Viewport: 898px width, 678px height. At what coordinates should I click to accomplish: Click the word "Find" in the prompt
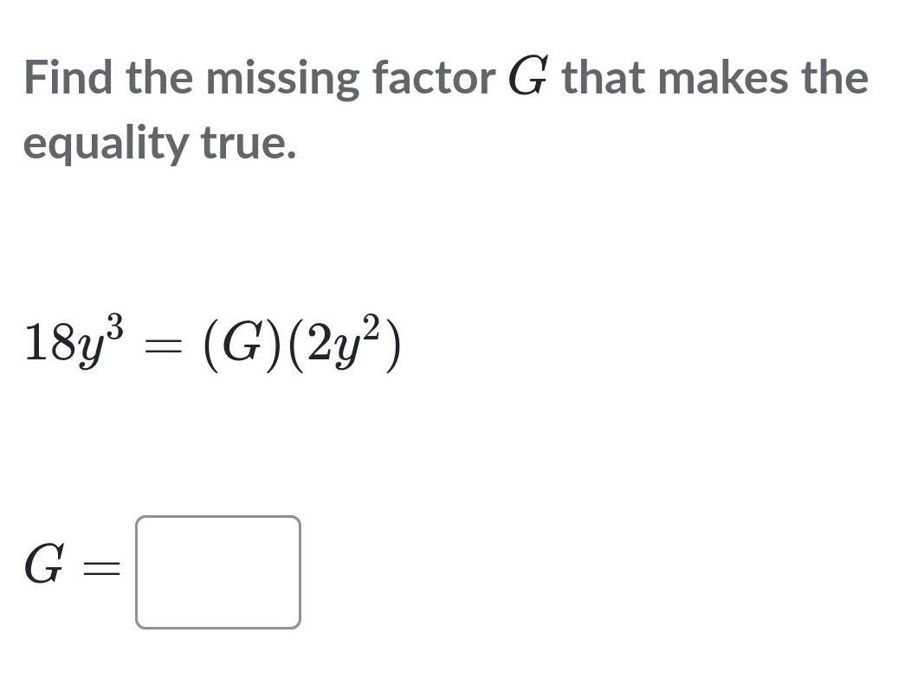(x=68, y=77)
